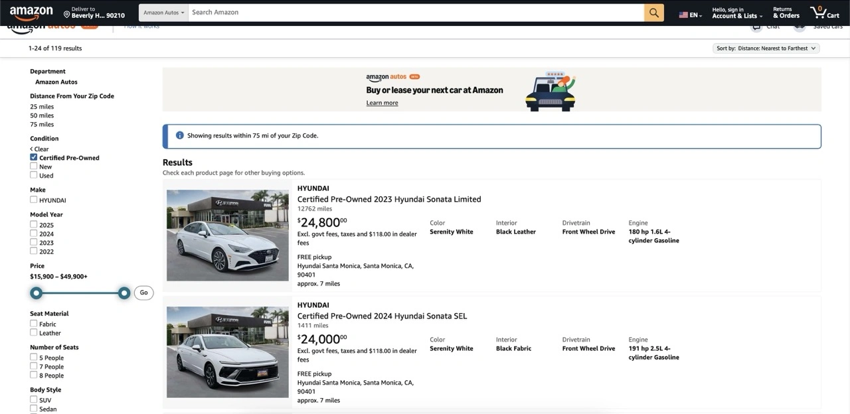Click the info icon in results notice
The height and width of the screenshot is (414, 850).
[179, 135]
